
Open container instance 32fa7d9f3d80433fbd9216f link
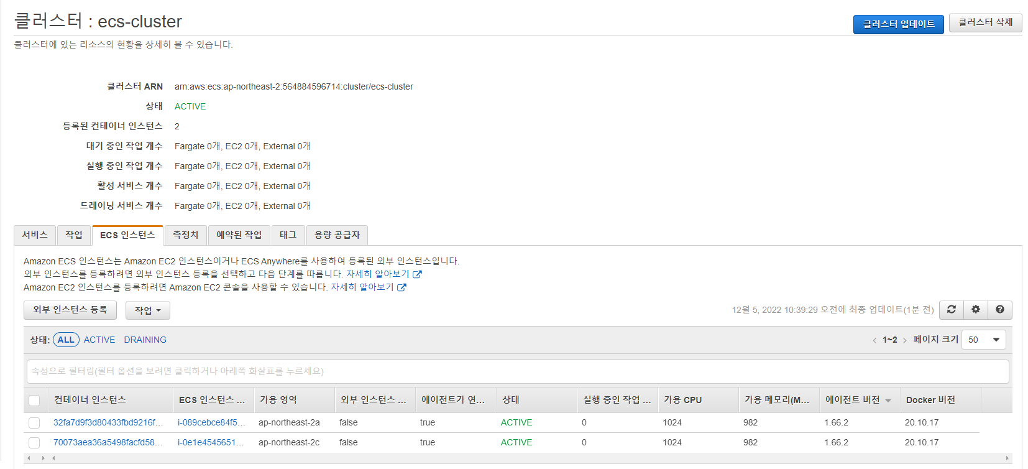tap(108, 423)
